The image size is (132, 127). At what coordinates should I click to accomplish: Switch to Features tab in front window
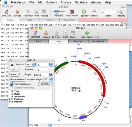[x=78, y=41]
